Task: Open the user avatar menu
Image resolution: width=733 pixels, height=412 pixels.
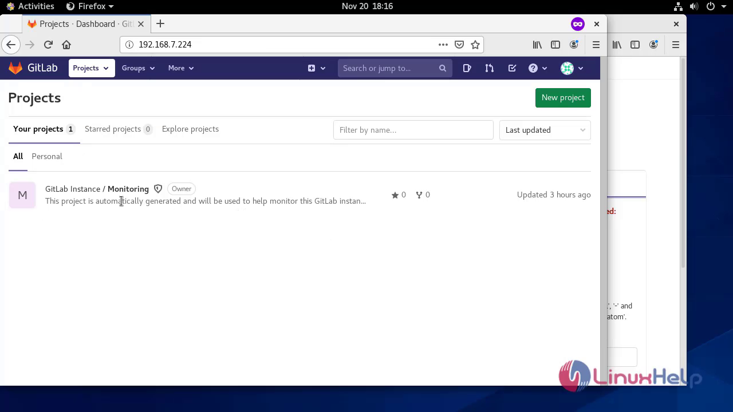Action: [x=572, y=68]
